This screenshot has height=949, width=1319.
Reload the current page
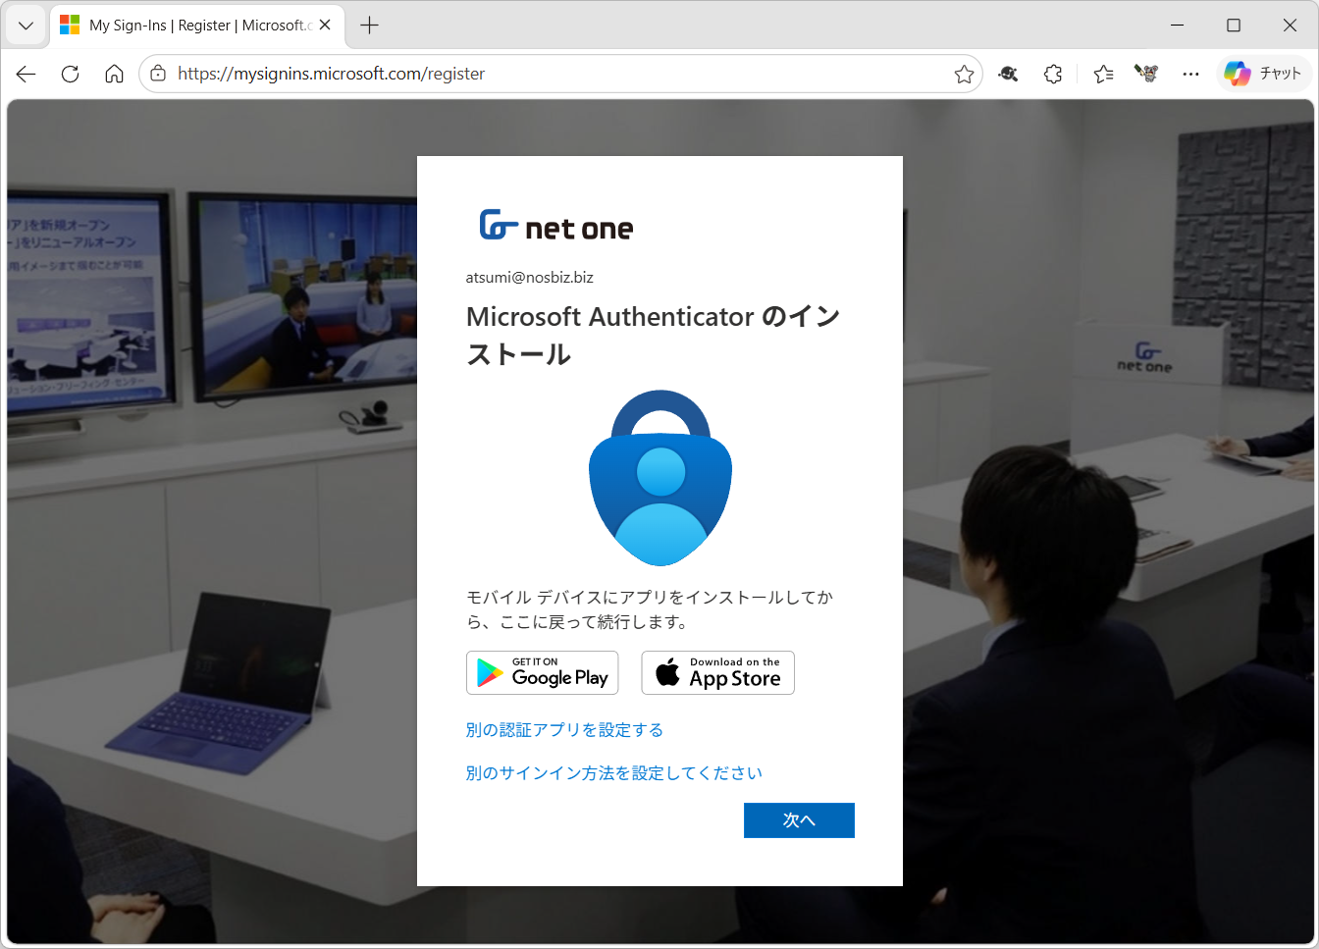71,74
